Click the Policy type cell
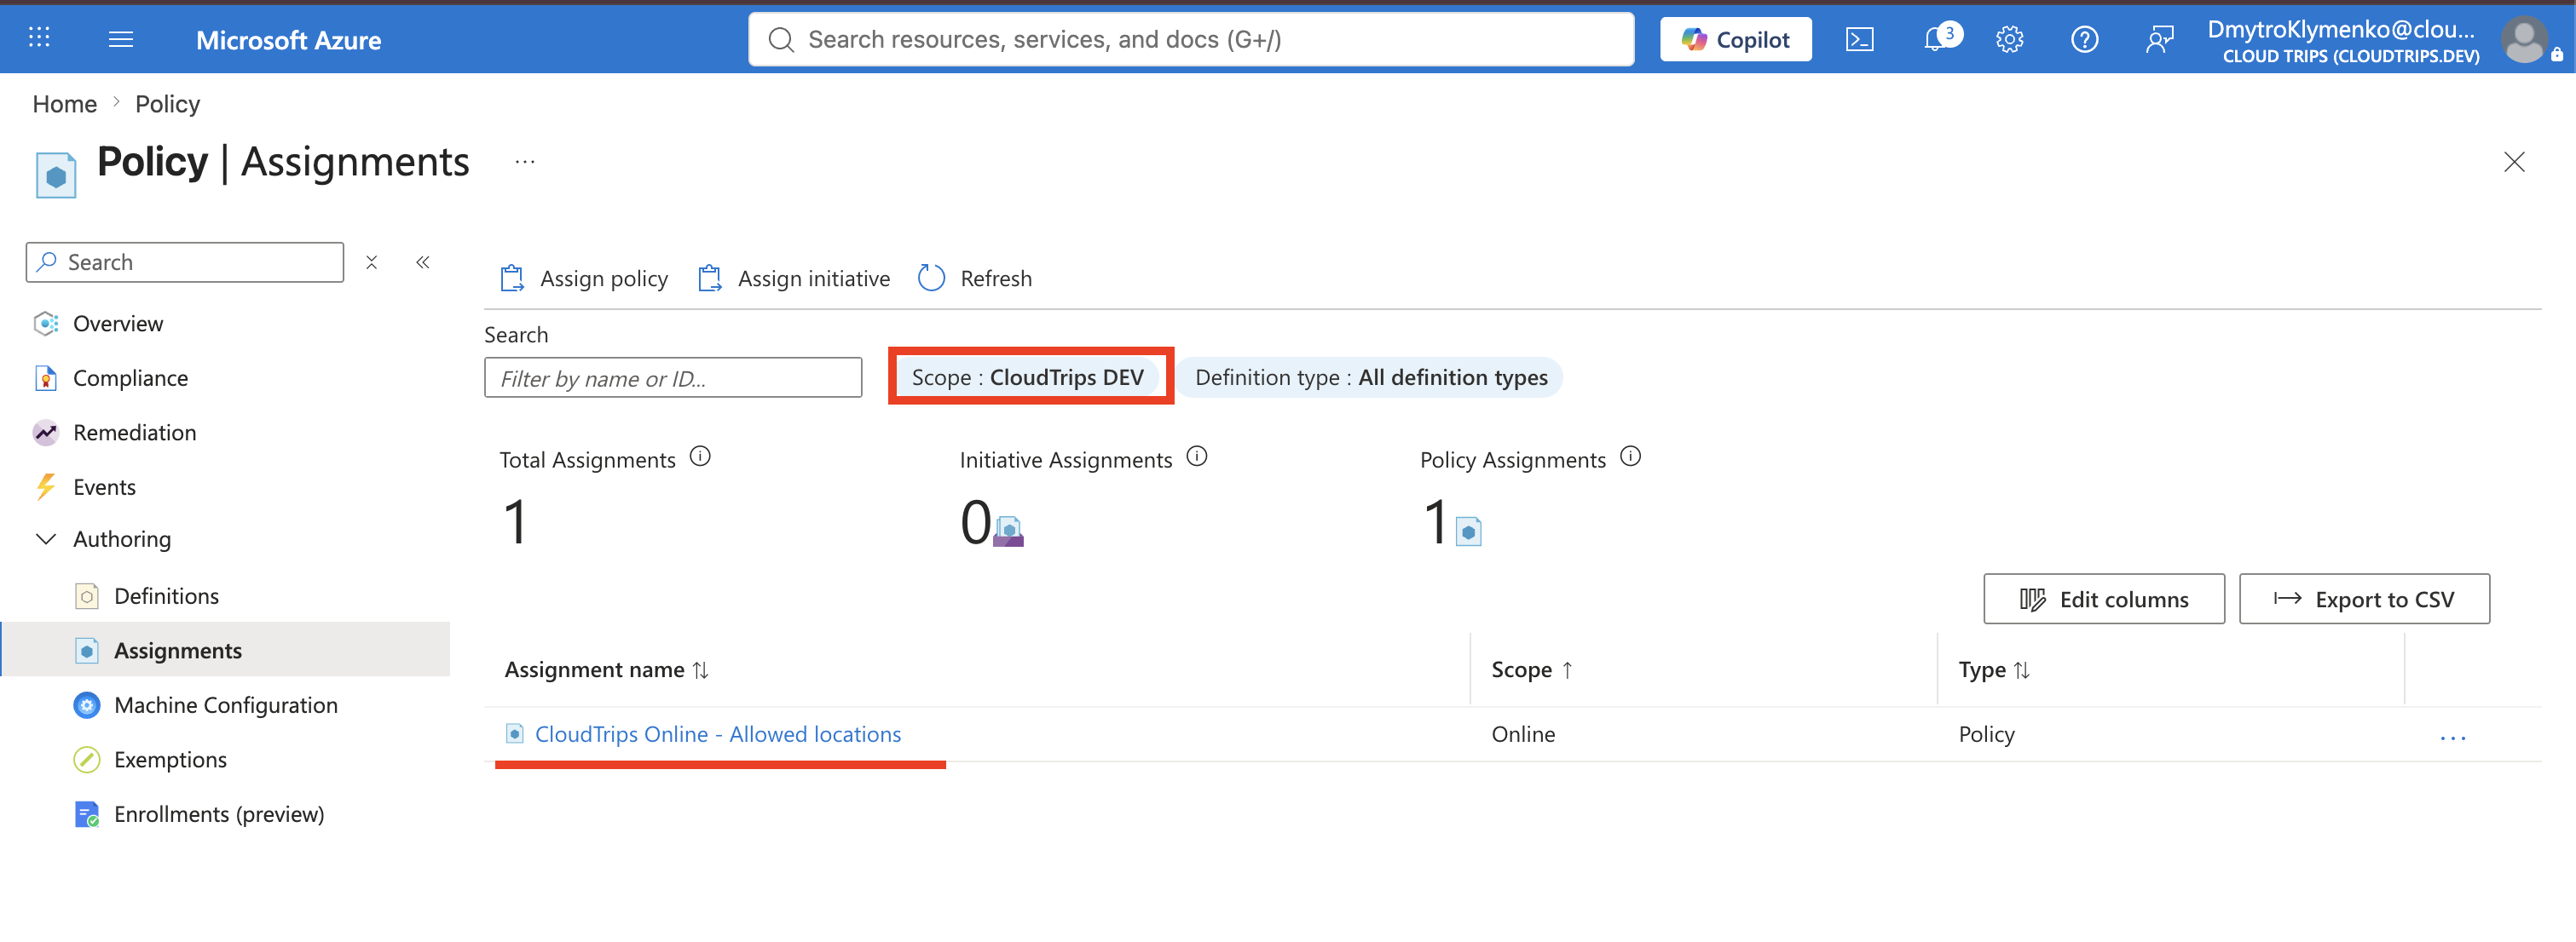The image size is (2576, 942). (1986, 734)
